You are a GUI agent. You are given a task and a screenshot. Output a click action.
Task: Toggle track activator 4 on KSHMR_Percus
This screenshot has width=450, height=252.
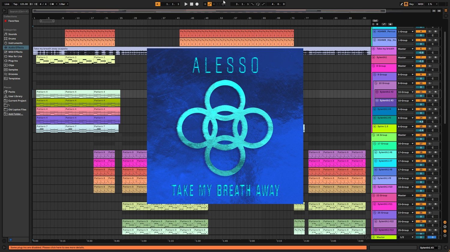(421, 31)
